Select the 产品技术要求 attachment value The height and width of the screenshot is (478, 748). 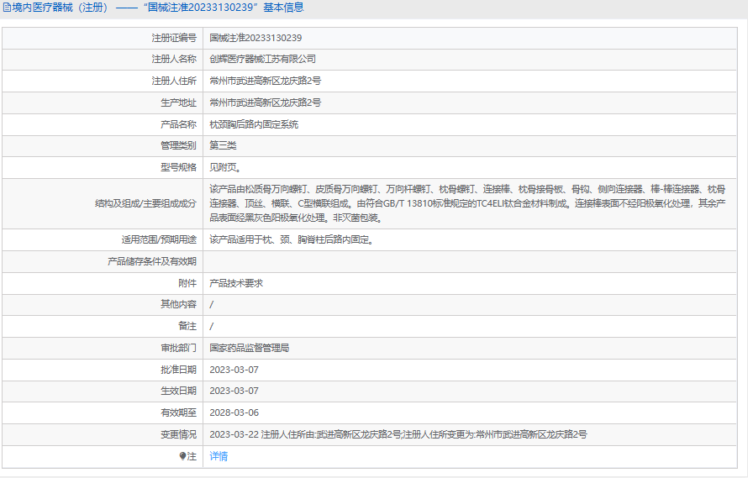tap(236, 283)
